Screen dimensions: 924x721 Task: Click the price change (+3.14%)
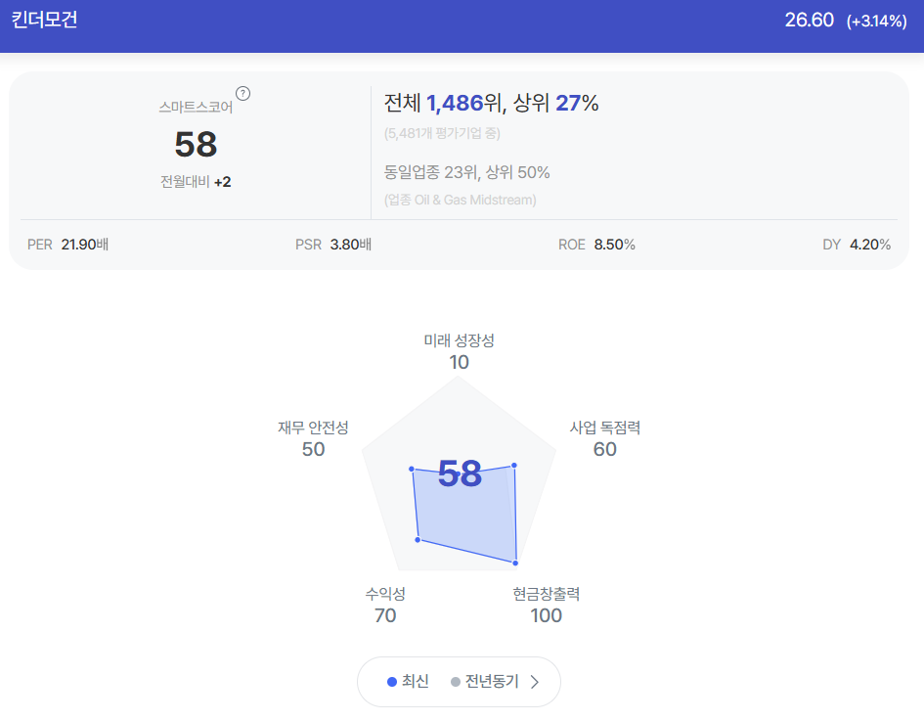point(877,22)
